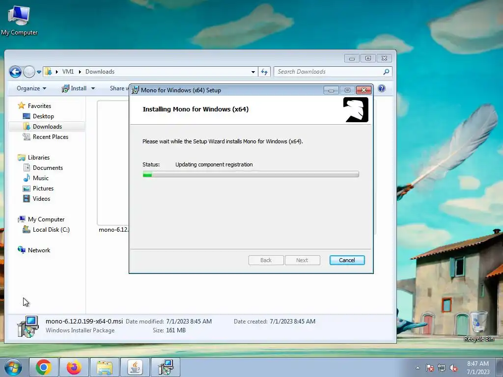Click the disabled Back button
The height and width of the screenshot is (377, 503).
pos(266,260)
